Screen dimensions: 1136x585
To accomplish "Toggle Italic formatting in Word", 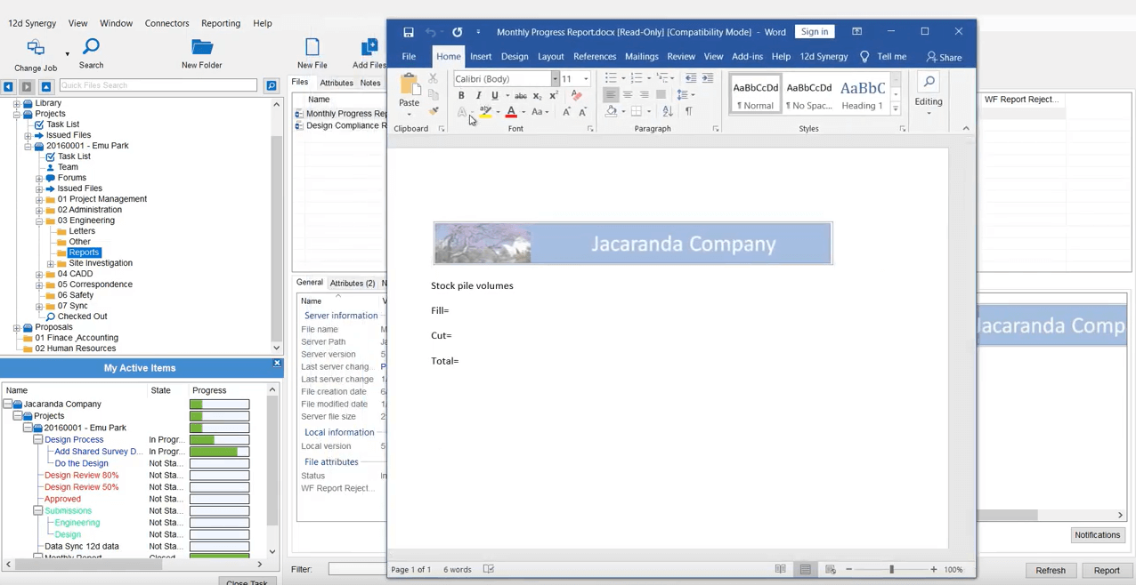I will tap(478, 96).
